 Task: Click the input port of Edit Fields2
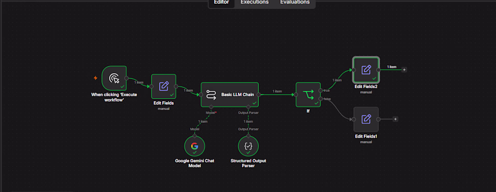[354, 70]
